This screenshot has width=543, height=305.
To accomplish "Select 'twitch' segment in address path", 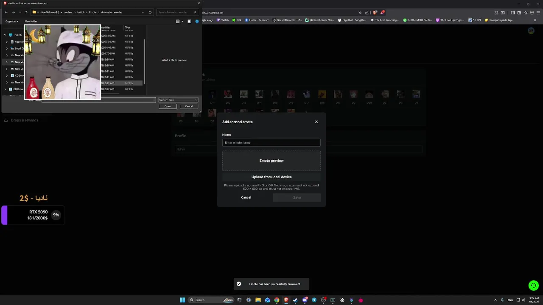I will (81, 12).
